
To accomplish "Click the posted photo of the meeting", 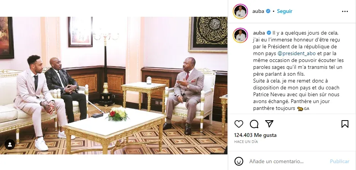I will 113,85.
